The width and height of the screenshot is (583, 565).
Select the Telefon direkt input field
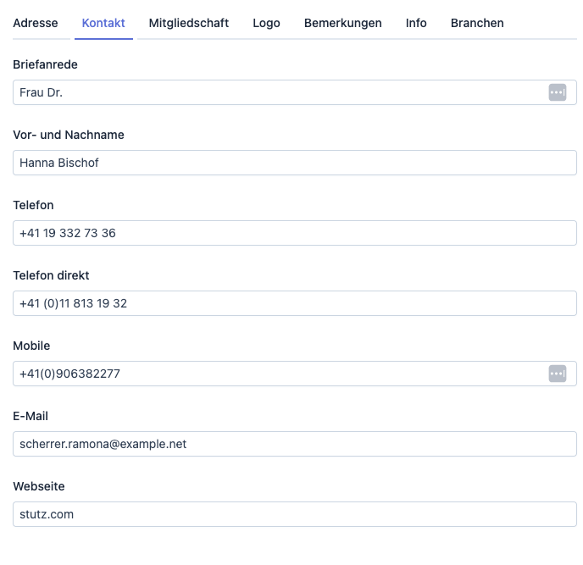pos(294,303)
